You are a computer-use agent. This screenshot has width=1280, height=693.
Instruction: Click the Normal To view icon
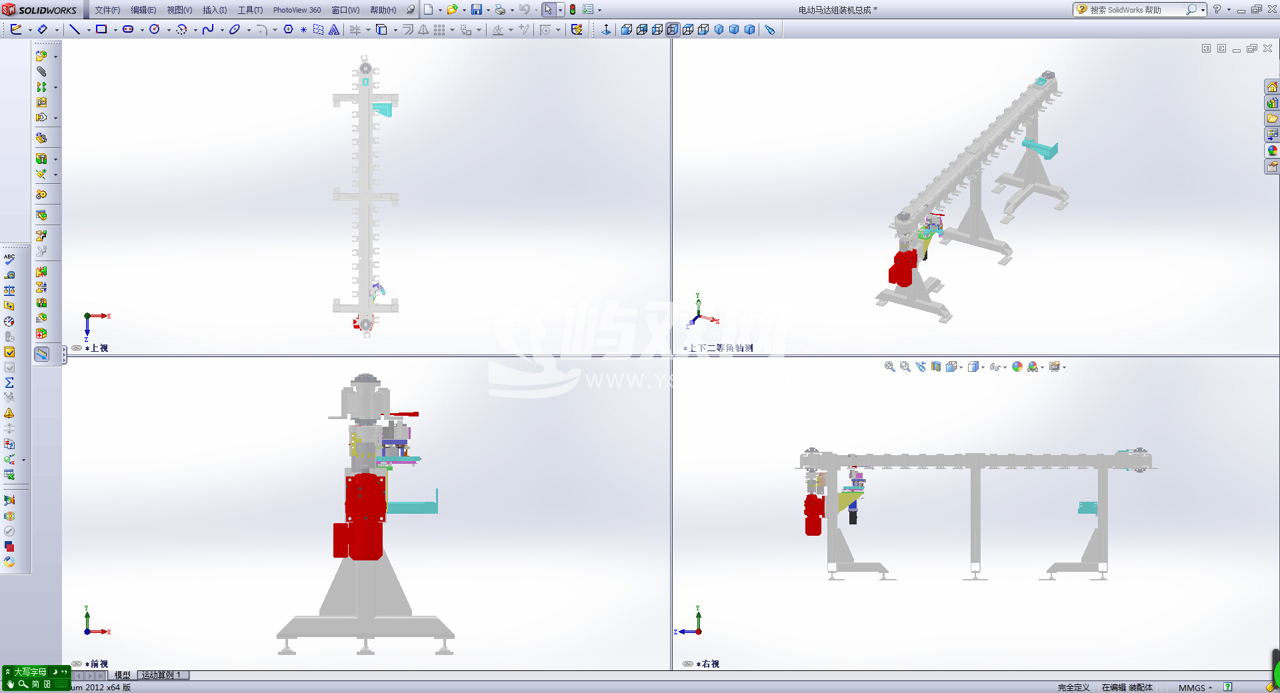pos(606,29)
